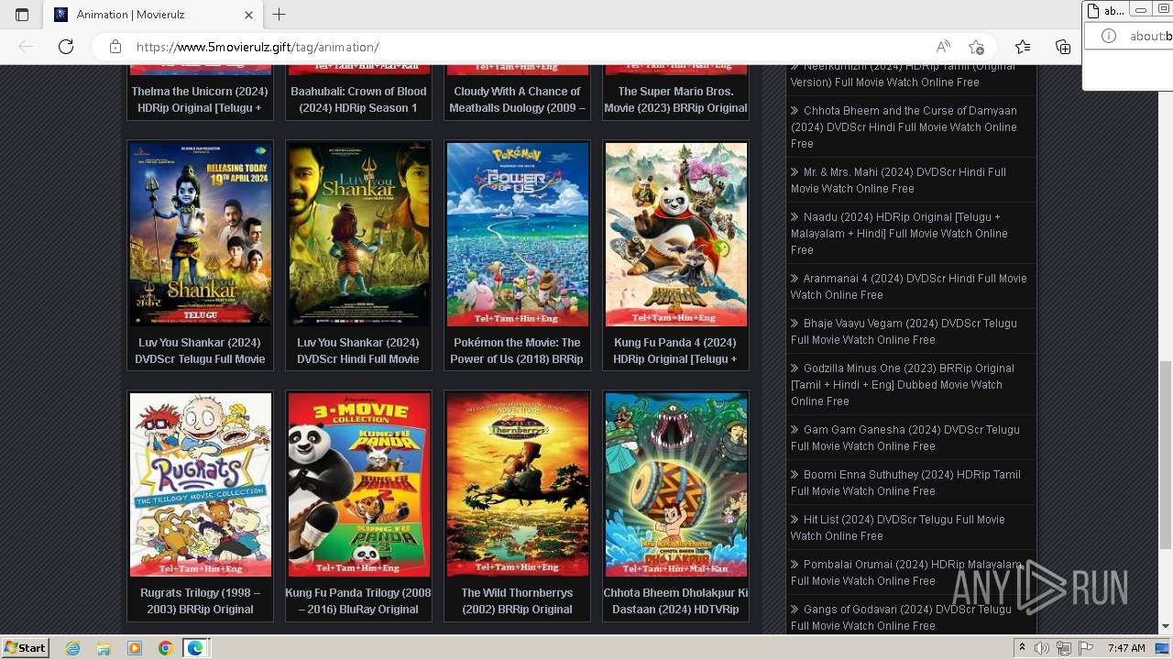The width and height of the screenshot is (1173, 660).
Task: Open Boomi Enna Suthuthey sidebar link
Action: [x=905, y=483]
